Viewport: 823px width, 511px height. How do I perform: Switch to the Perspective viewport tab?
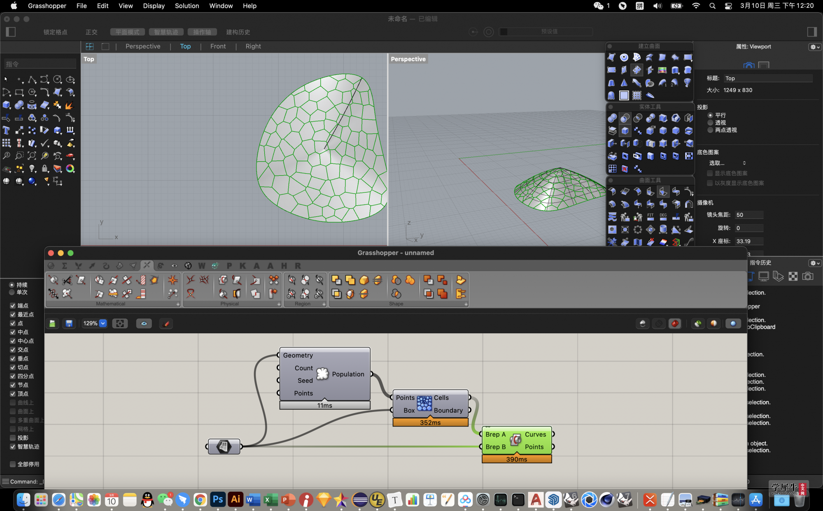pos(143,46)
